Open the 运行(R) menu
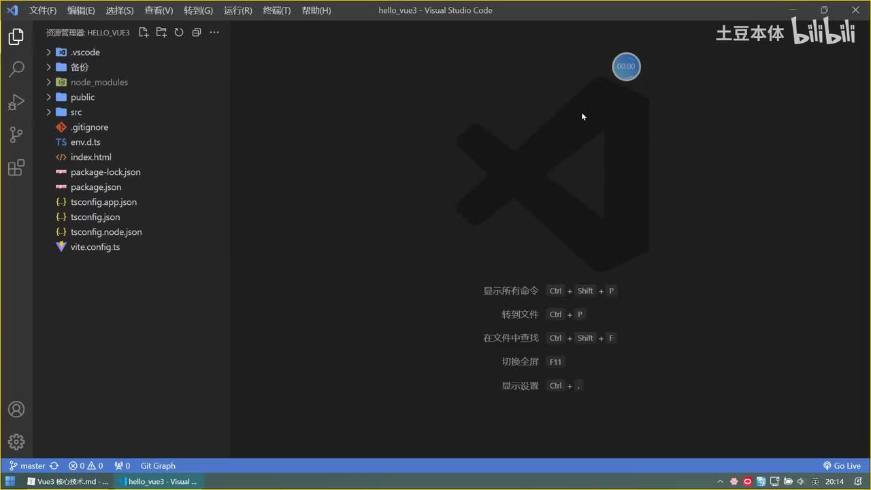 tap(237, 10)
